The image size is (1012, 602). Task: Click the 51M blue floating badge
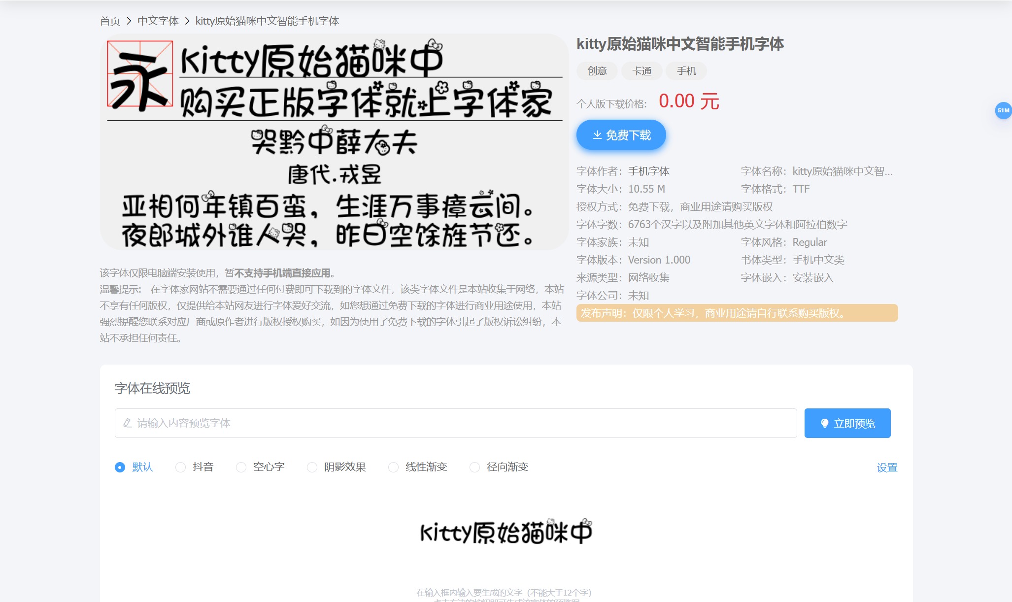point(1003,110)
